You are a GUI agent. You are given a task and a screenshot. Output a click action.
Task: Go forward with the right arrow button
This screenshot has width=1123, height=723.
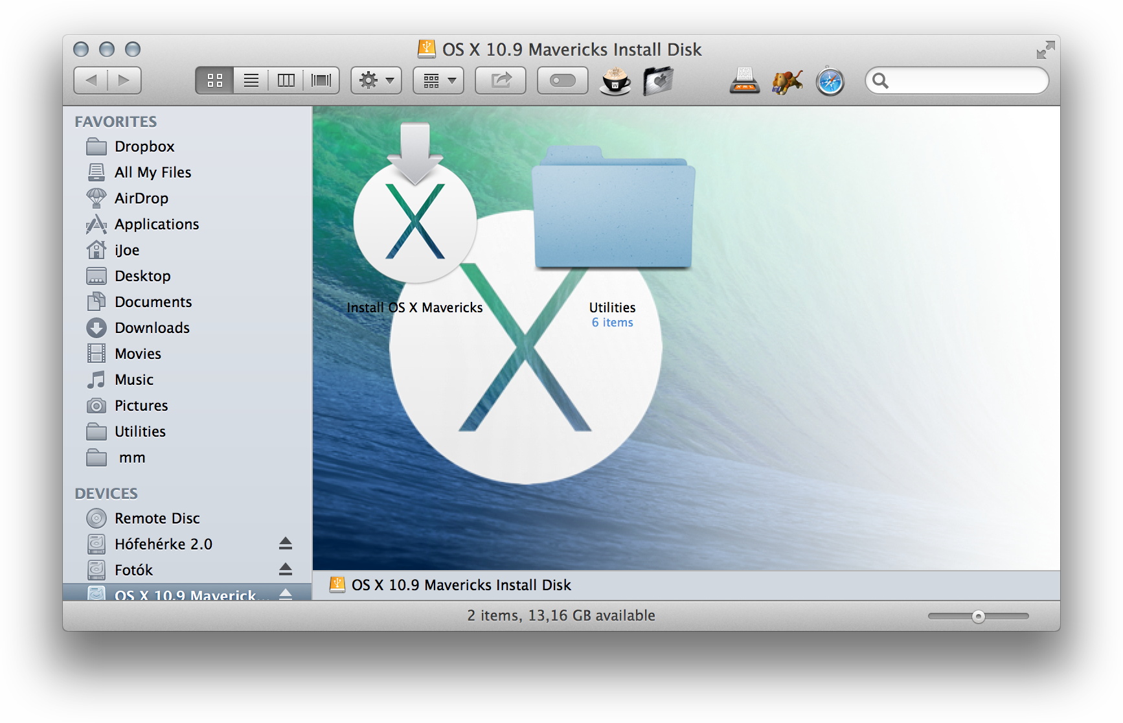click(124, 80)
